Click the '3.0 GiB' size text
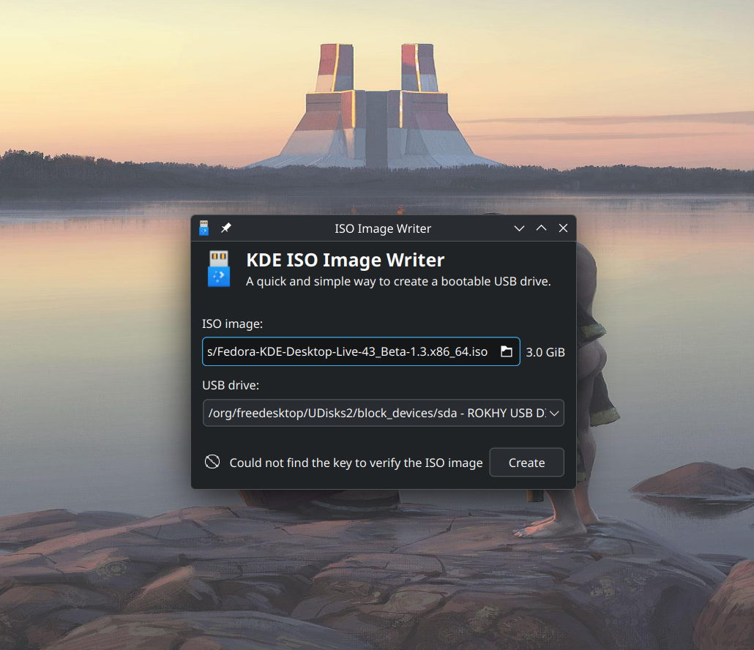The image size is (754, 650). 545,352
